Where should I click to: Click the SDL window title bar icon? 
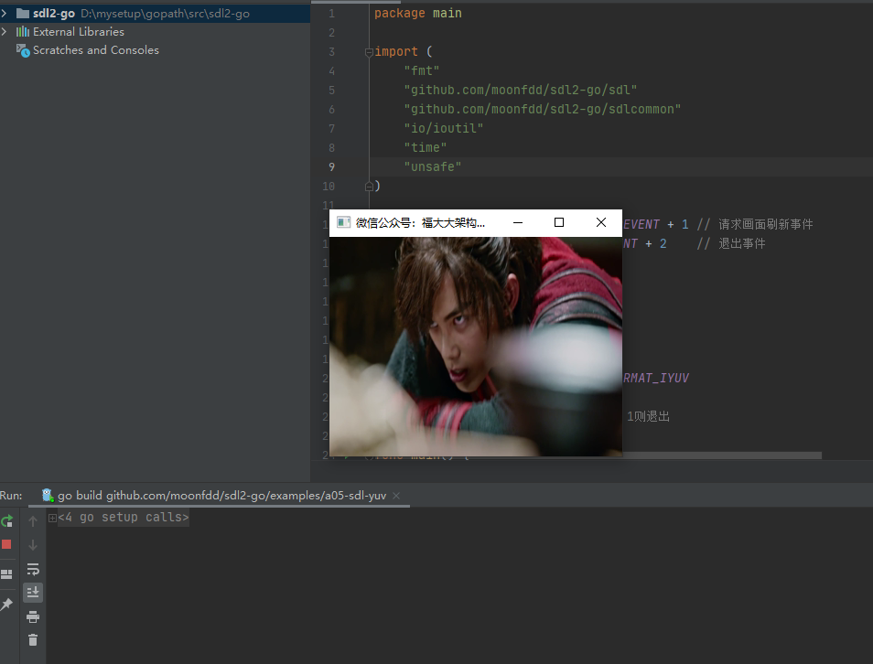(x=343, y=222)
